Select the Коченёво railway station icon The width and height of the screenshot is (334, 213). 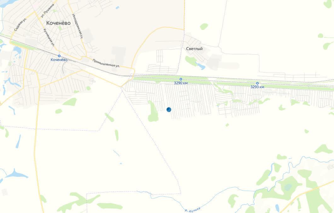pyautogui.click(x=59, y=56)
